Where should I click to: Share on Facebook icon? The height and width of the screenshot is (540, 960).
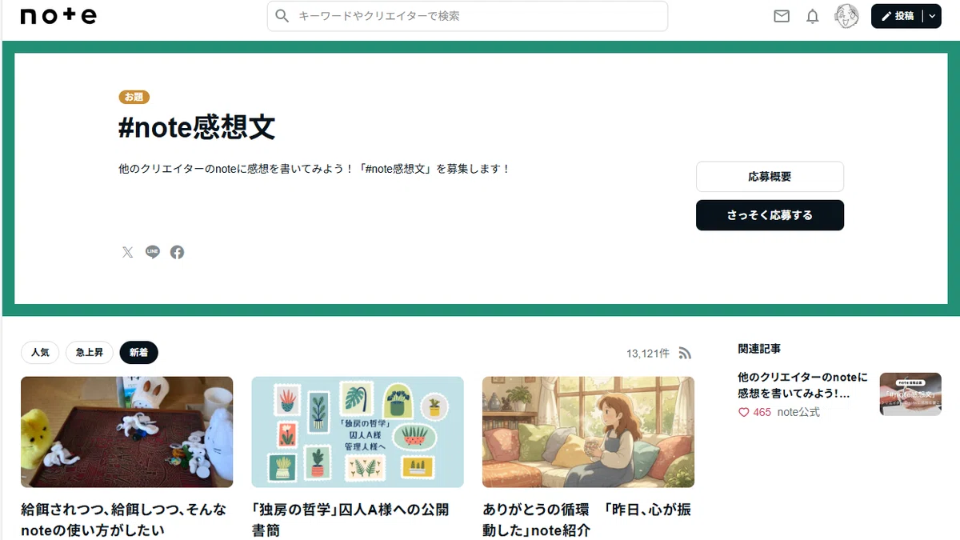click(x=178, y=252)
